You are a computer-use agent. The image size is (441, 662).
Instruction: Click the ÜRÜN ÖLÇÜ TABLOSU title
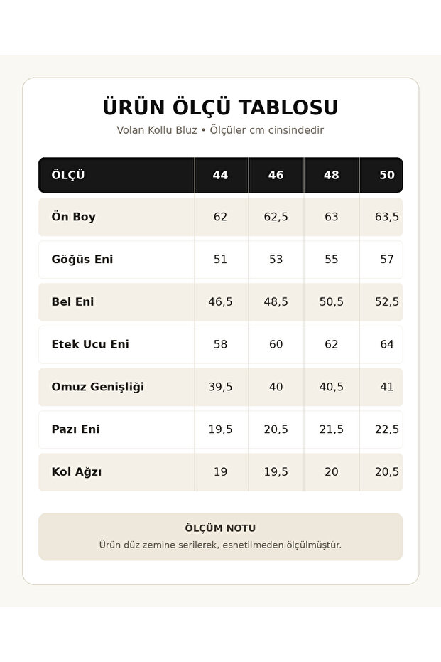coord(220,107)
